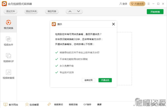Click the 添加文件夹 button
Image resolution: width=167 pixels, height=108 pixels.
[31, 11]
